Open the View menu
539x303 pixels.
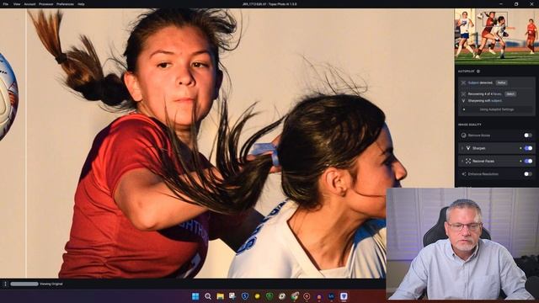coord(17,4)
